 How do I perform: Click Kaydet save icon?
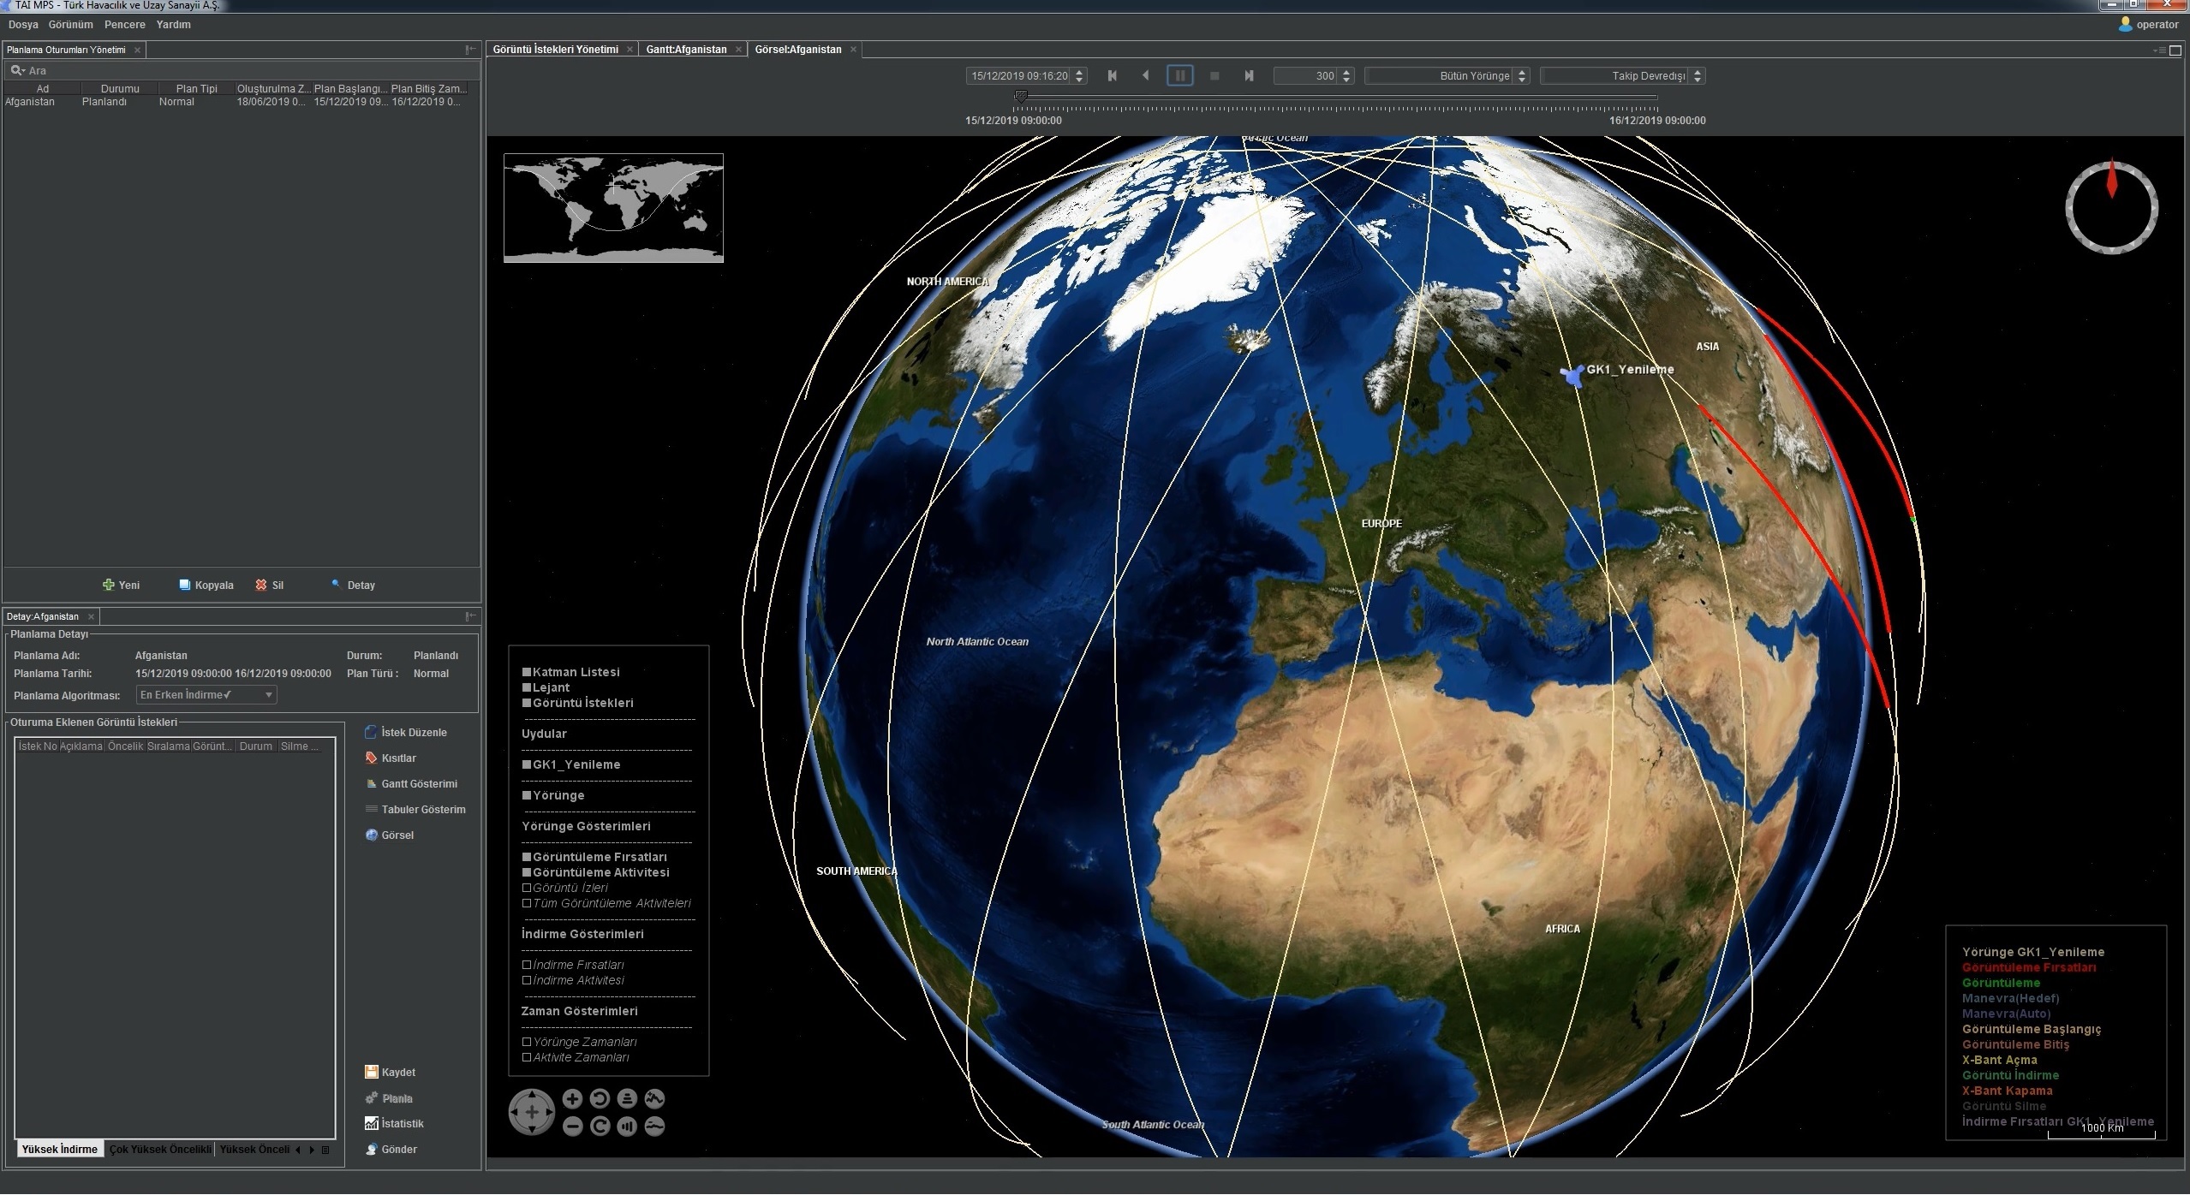[371, 1073]
